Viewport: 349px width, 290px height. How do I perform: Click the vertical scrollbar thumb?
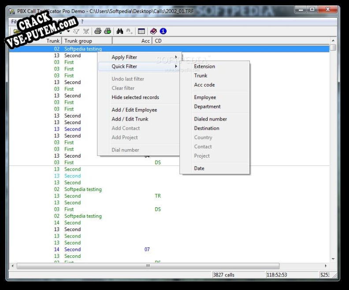(x=333, y=48)
